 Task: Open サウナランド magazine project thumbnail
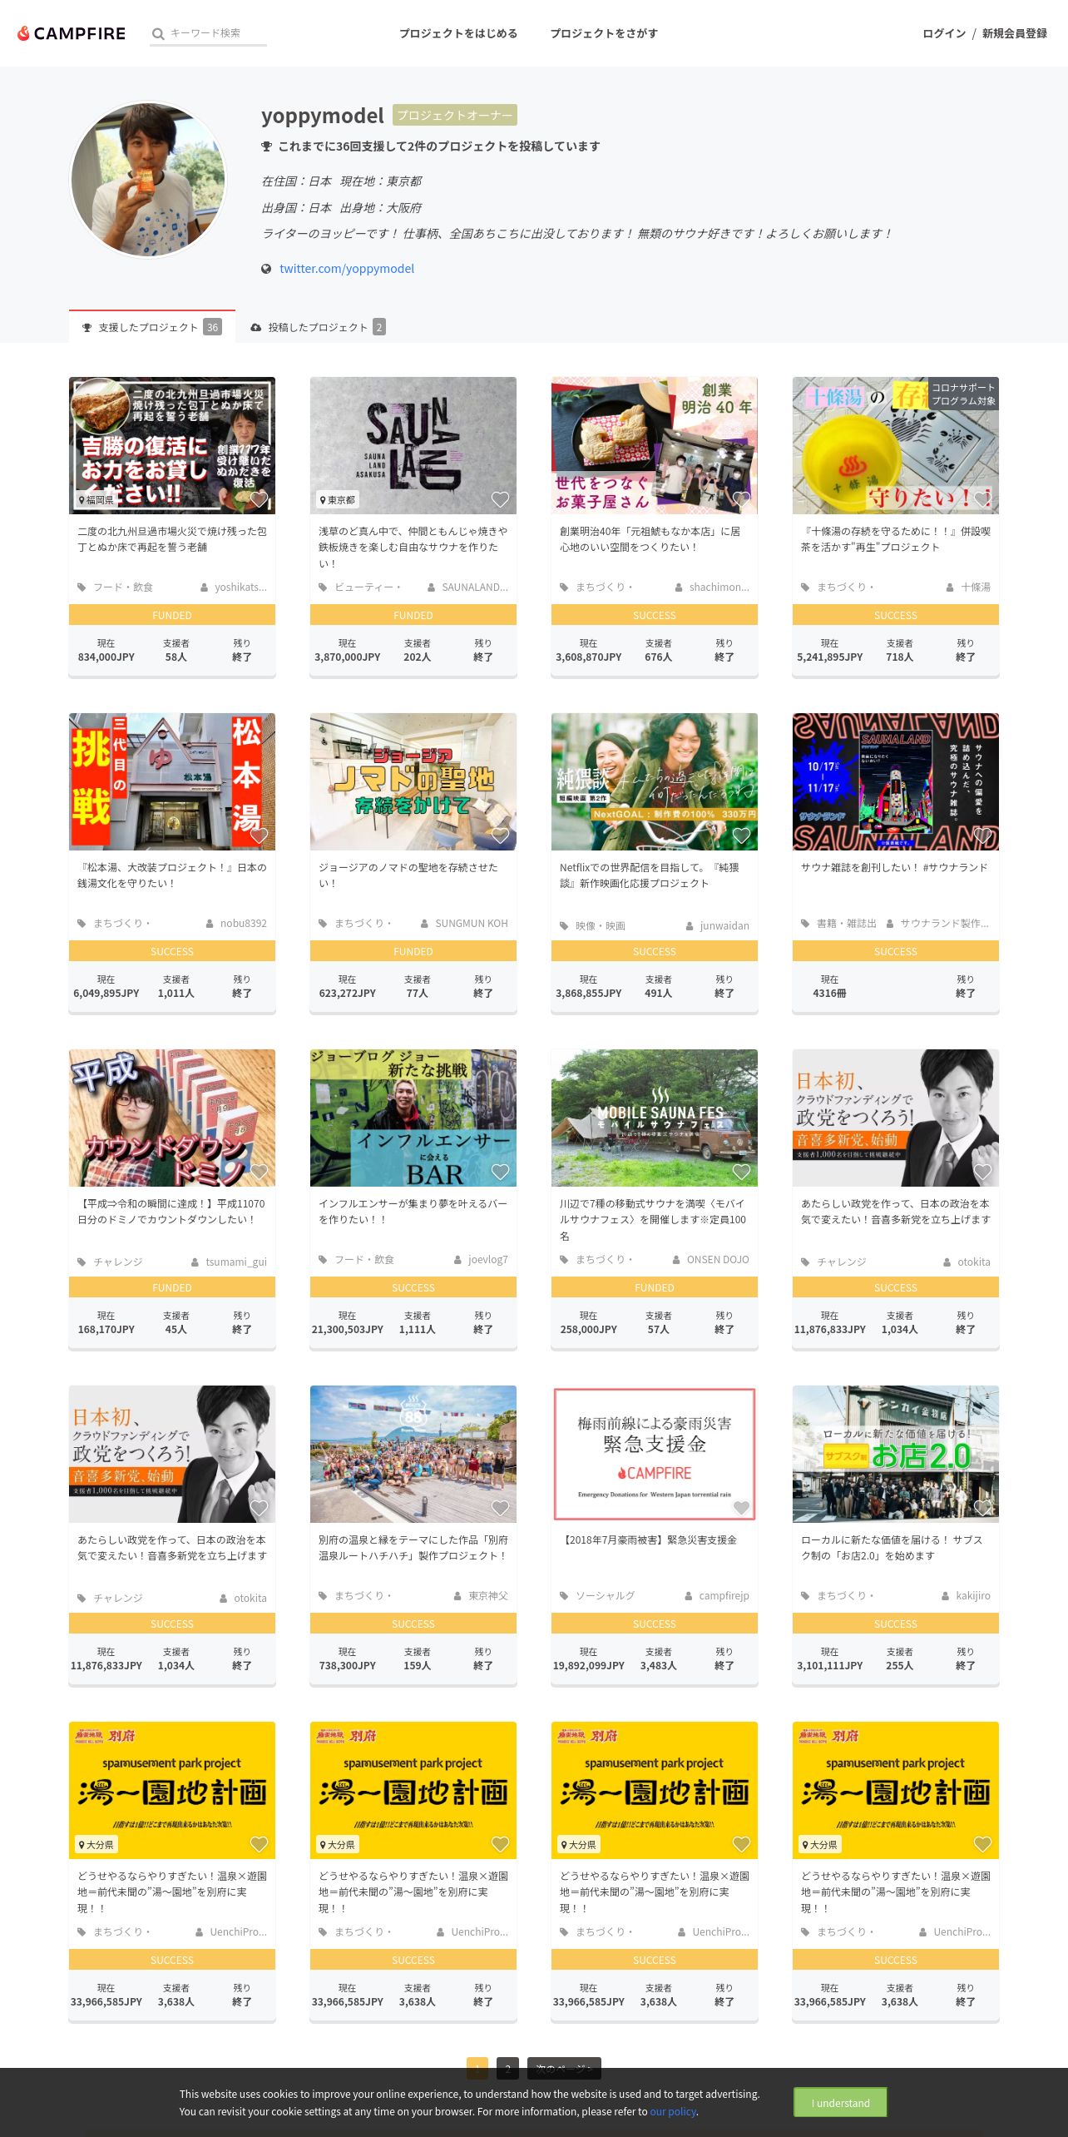(x=896, y=781)
